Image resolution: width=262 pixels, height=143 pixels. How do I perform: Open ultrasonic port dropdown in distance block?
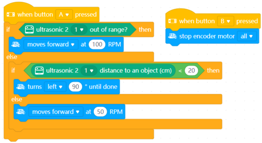[89, 70]
